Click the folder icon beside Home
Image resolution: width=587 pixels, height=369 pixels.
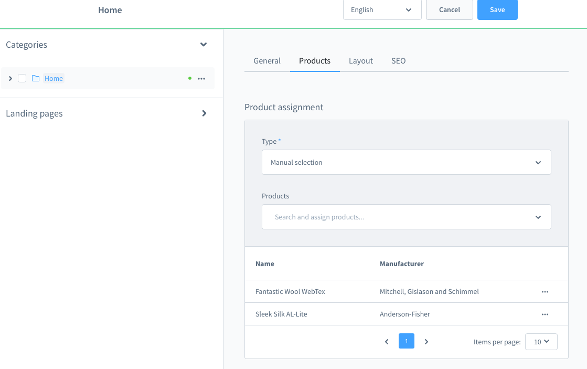coord(36,78)
